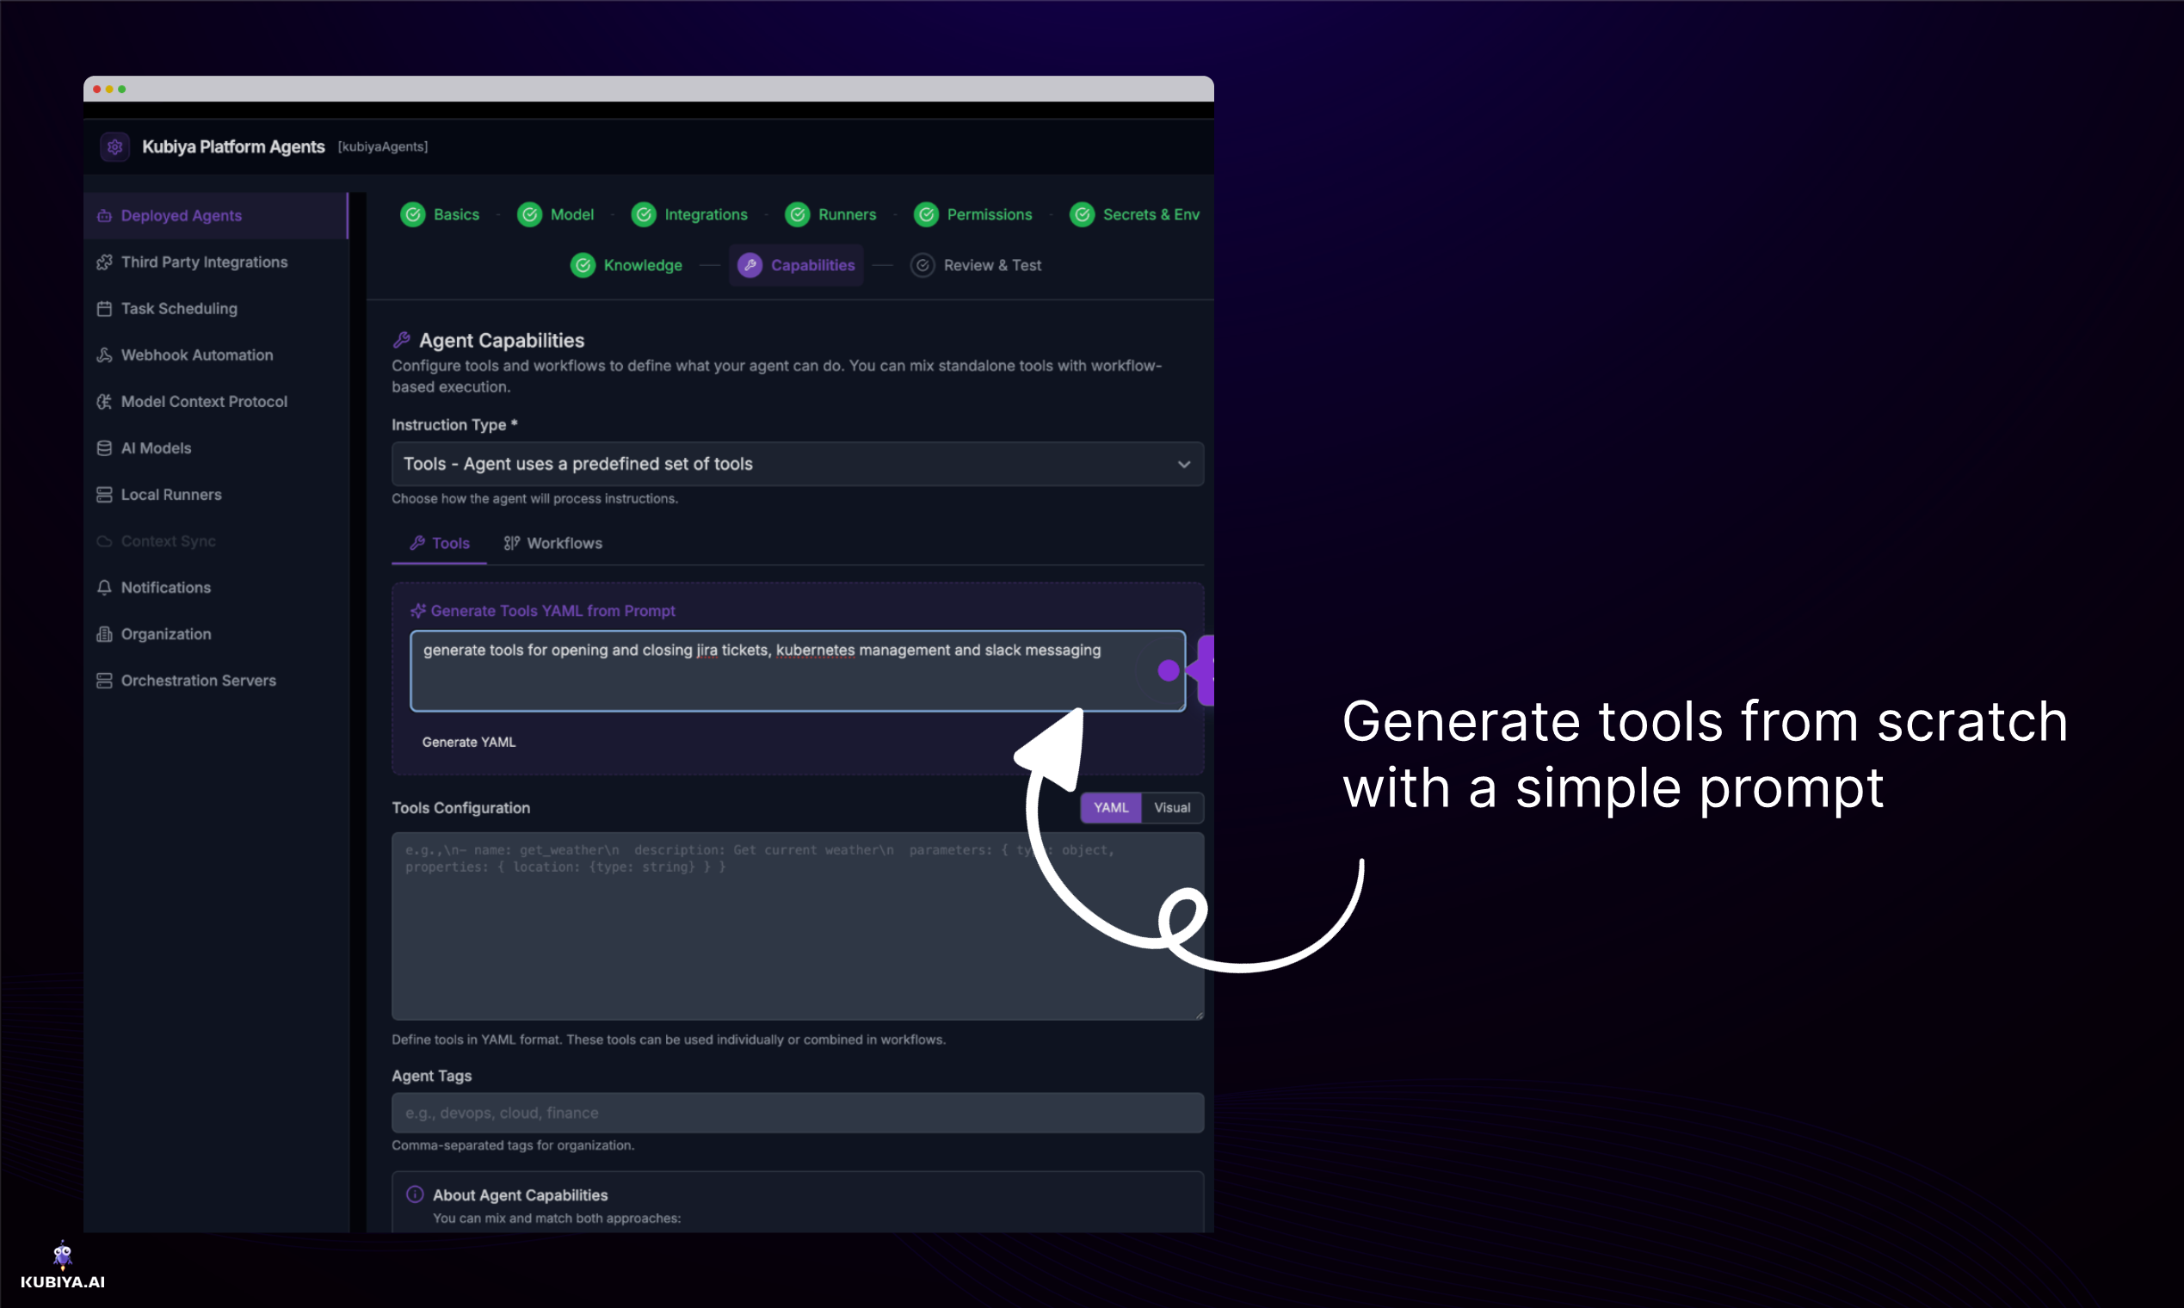
Task: Click the Organization building icon
Action: pyautogui.click(x=104, y=633)
